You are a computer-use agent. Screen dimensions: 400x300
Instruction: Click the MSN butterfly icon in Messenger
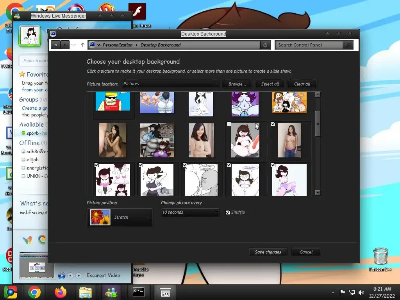27,239
